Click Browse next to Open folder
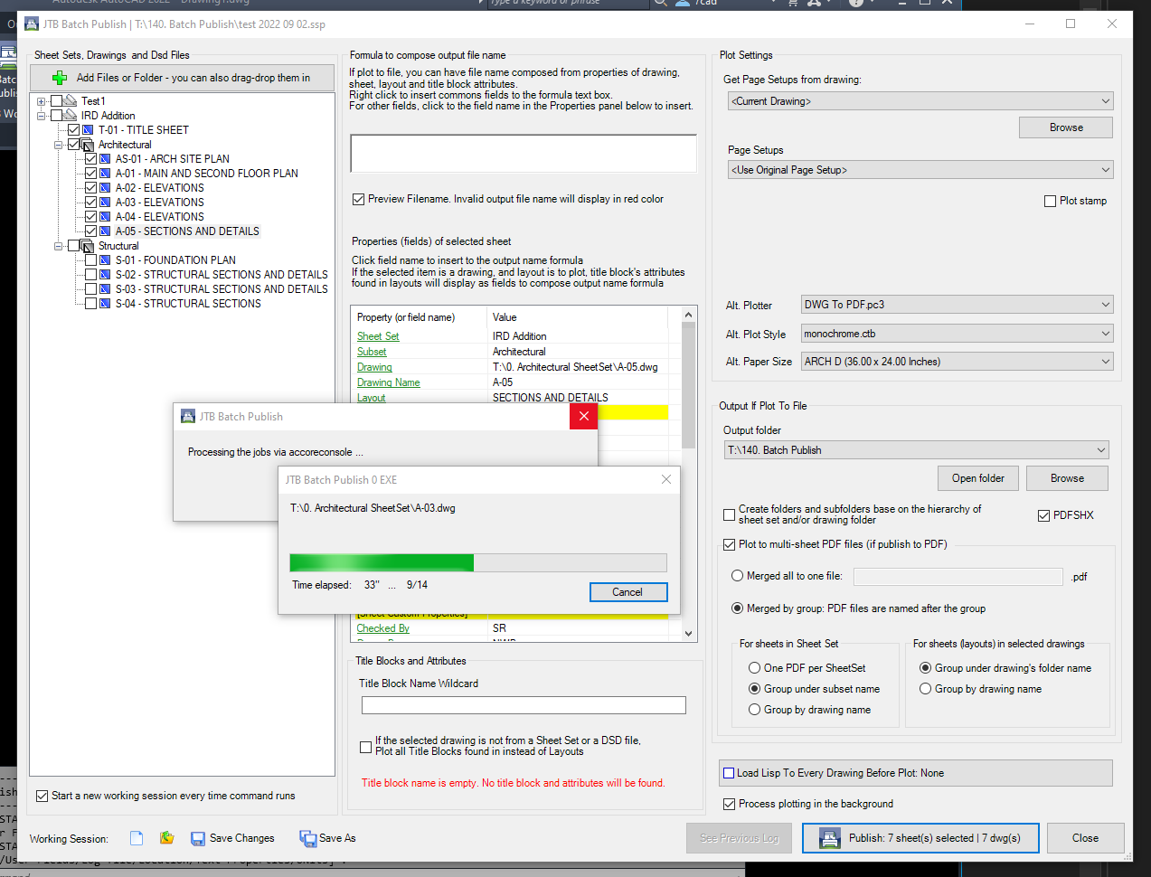Screen dimensions: 1151x877 click(x=1067, y=478)
